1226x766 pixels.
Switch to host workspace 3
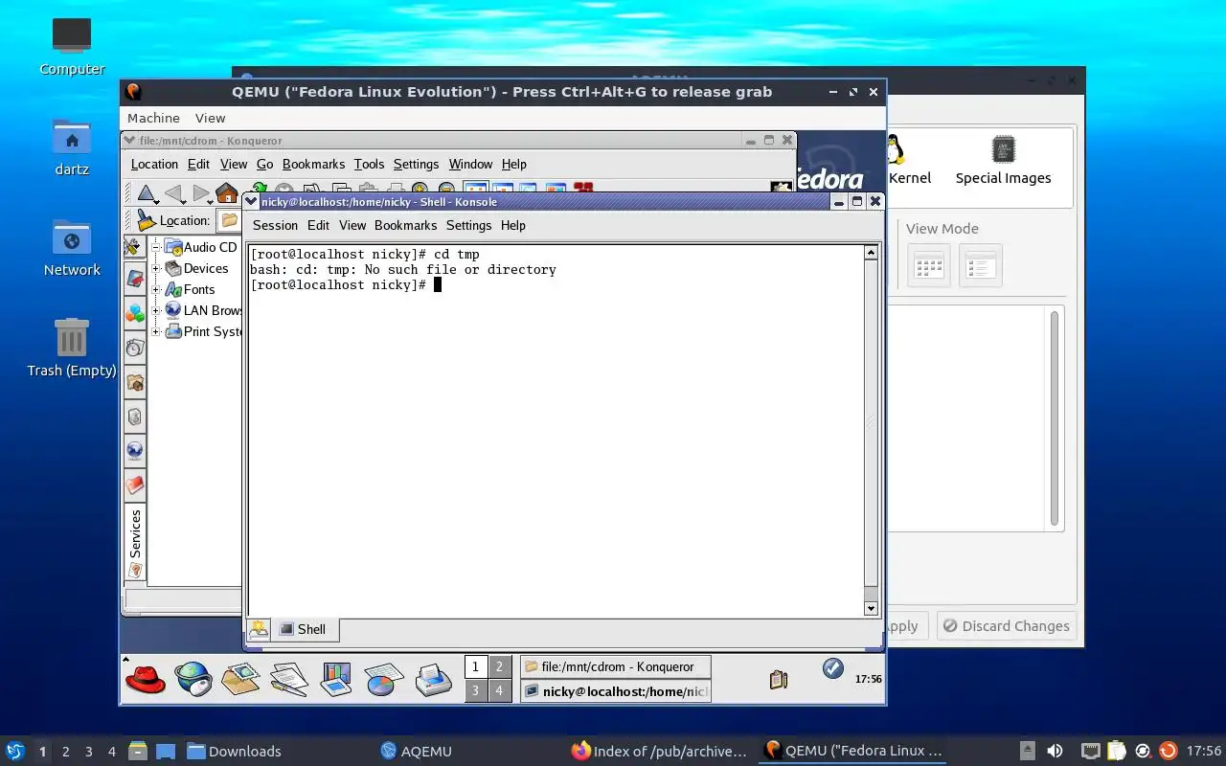pyautogui.click(x=89, y=752)
